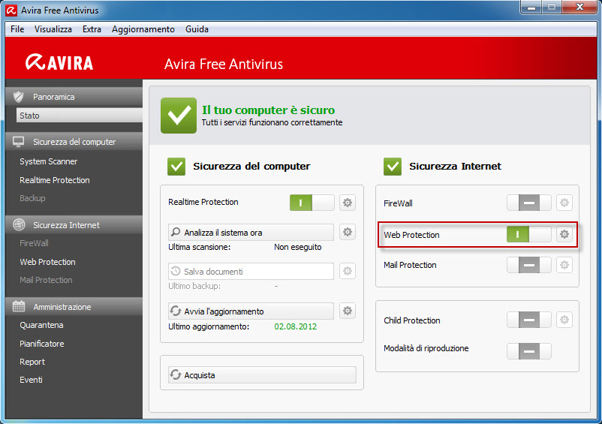Click the 'Ultimo aggiornamento:' label
The width and height of the screenshot is (602, 424).
click(209, 326)
